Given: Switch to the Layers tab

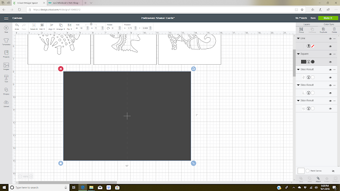Looking at the screenshot, I should (x=307, y=24).
